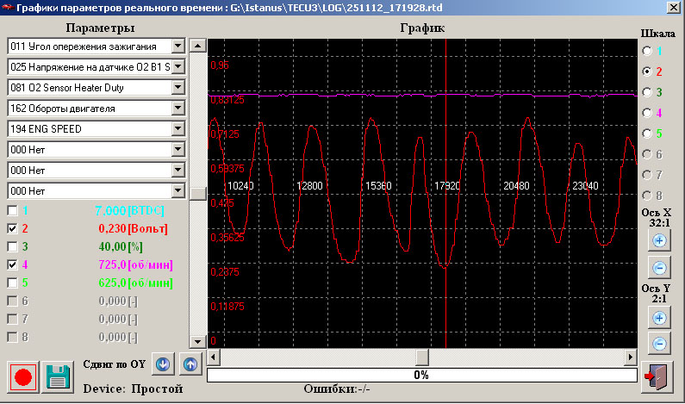Increase Y axis scale with plus button
Screen dimensions: 685x404
[659, 318]
